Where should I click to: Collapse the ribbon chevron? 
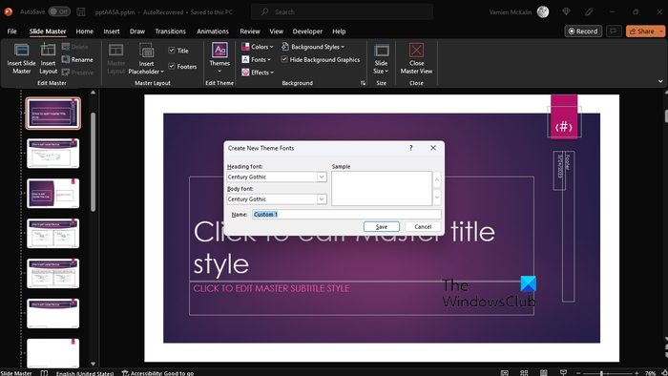(x=660, y=81)
